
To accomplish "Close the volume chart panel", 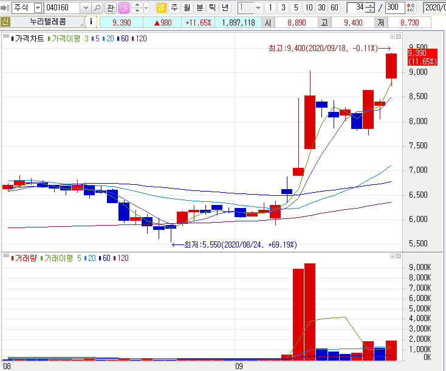I will (399, 256).
